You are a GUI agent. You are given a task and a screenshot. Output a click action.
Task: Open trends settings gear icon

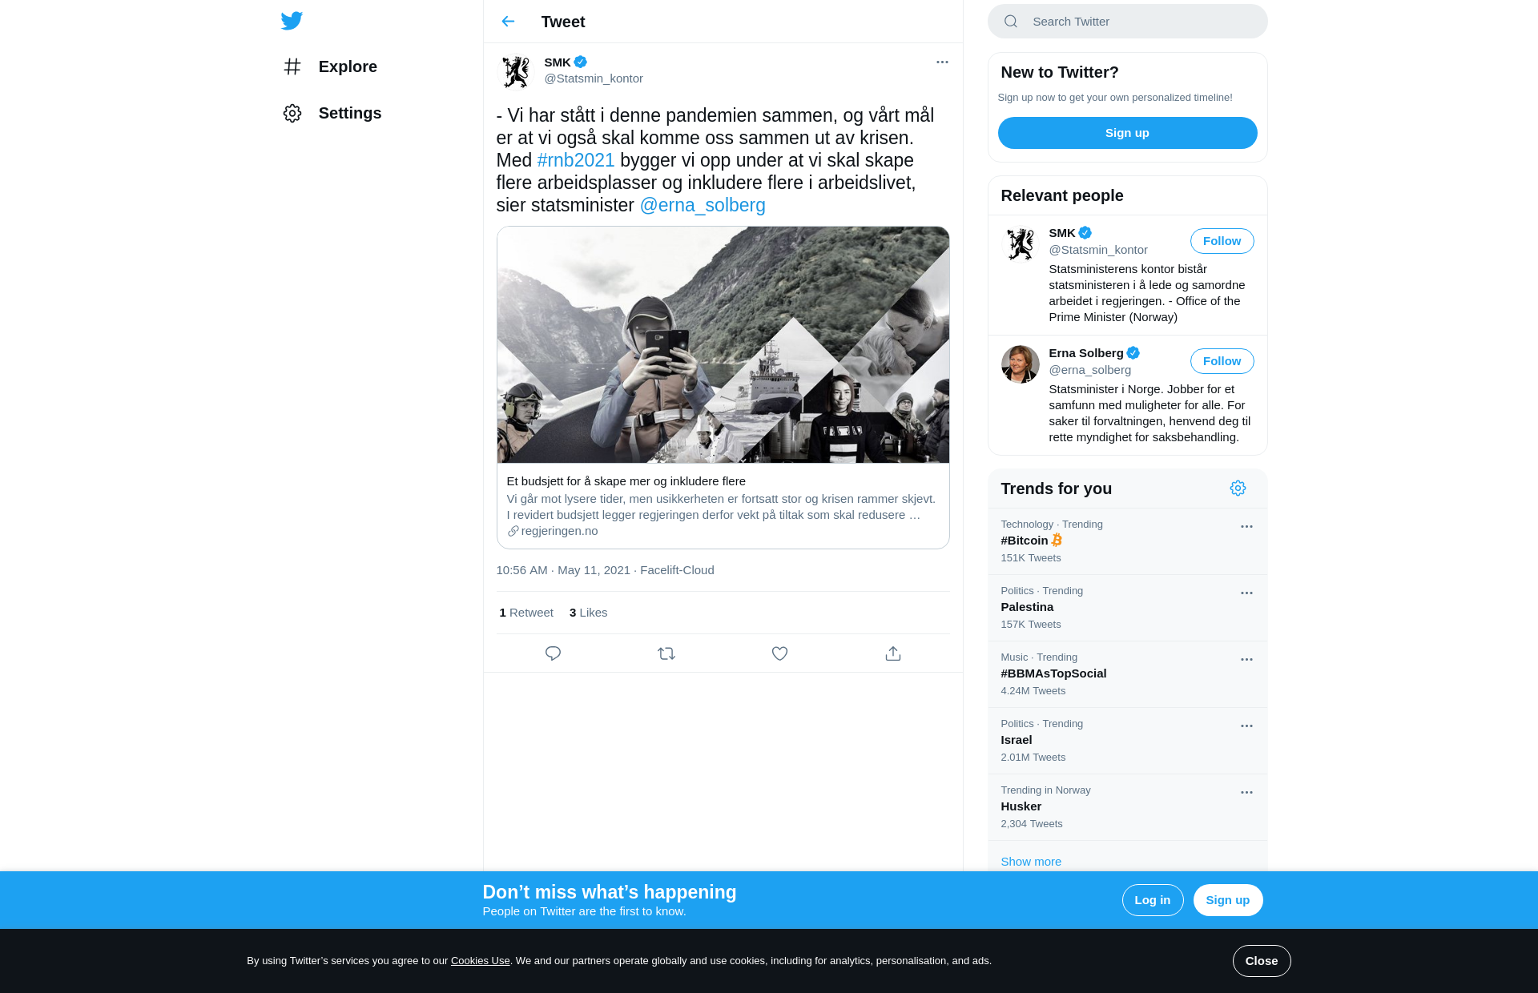pyautogui.click(x=1238, y=488)
